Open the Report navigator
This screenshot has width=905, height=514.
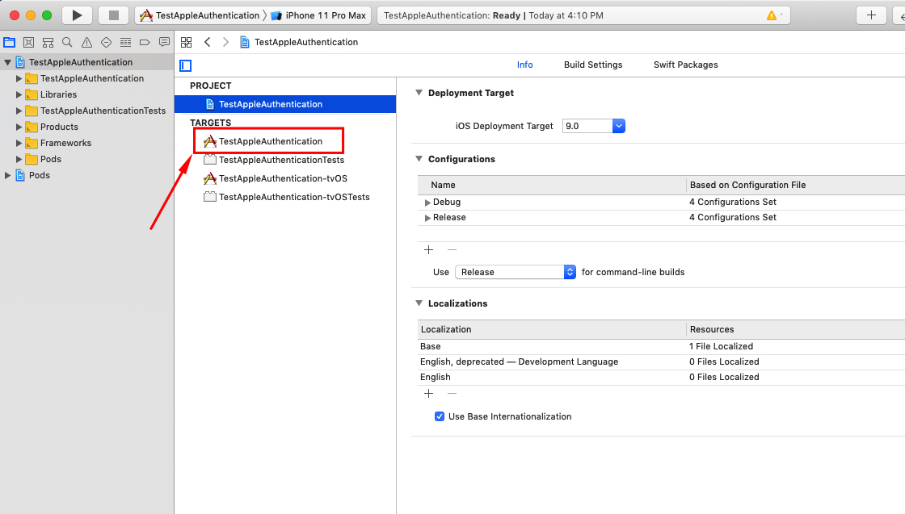[165, 42]
